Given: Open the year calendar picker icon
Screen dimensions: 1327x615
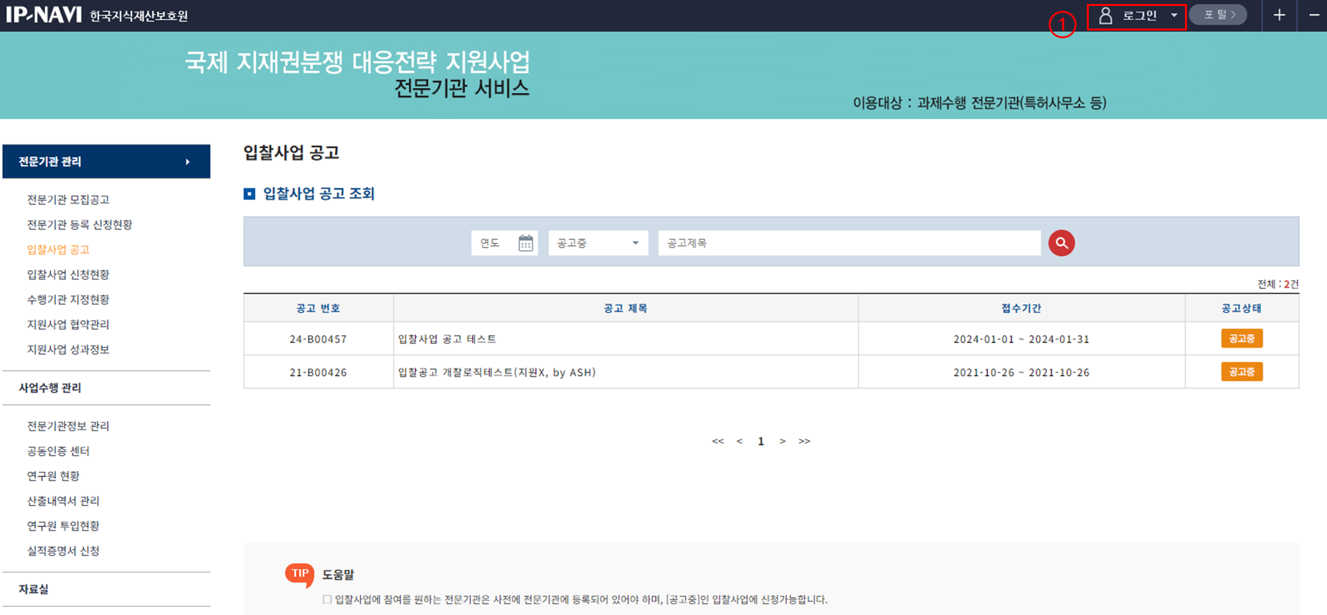Looking at the screenshot, I should tap(525, 243).
